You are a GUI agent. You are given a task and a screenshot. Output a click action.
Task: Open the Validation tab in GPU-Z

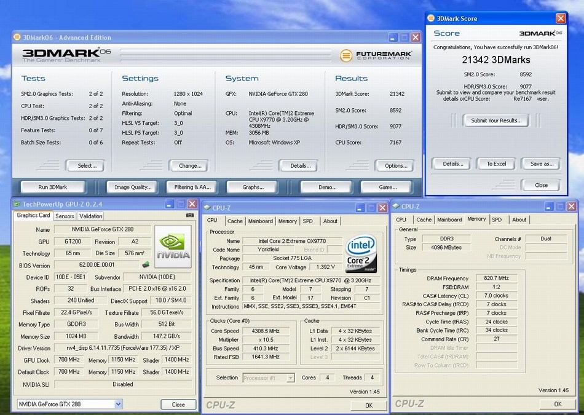[90, 216]
